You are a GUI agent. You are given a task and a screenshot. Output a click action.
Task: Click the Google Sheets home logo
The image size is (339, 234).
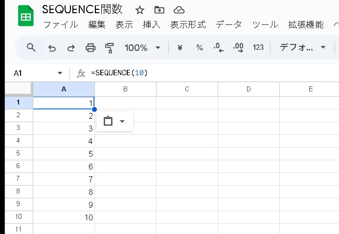(x=25, y=17)
